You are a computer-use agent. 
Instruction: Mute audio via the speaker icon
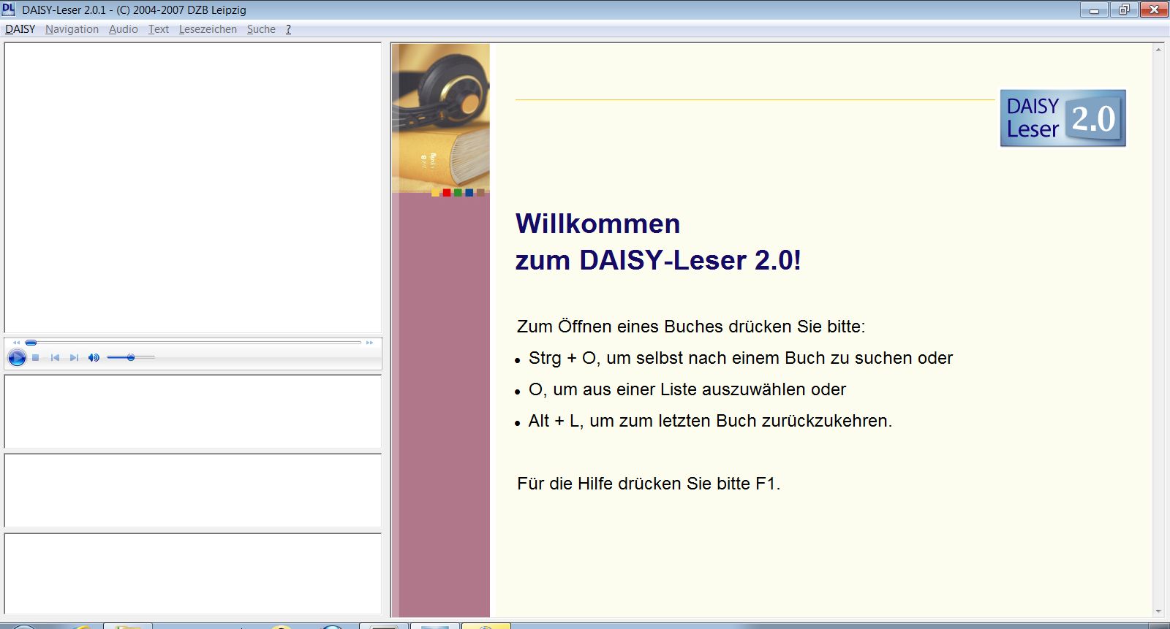tap(94, 357)
